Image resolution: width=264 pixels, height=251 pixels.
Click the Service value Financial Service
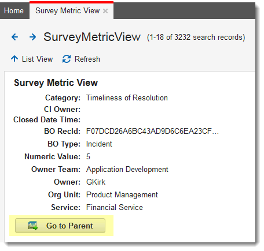(x=115, y=208)
